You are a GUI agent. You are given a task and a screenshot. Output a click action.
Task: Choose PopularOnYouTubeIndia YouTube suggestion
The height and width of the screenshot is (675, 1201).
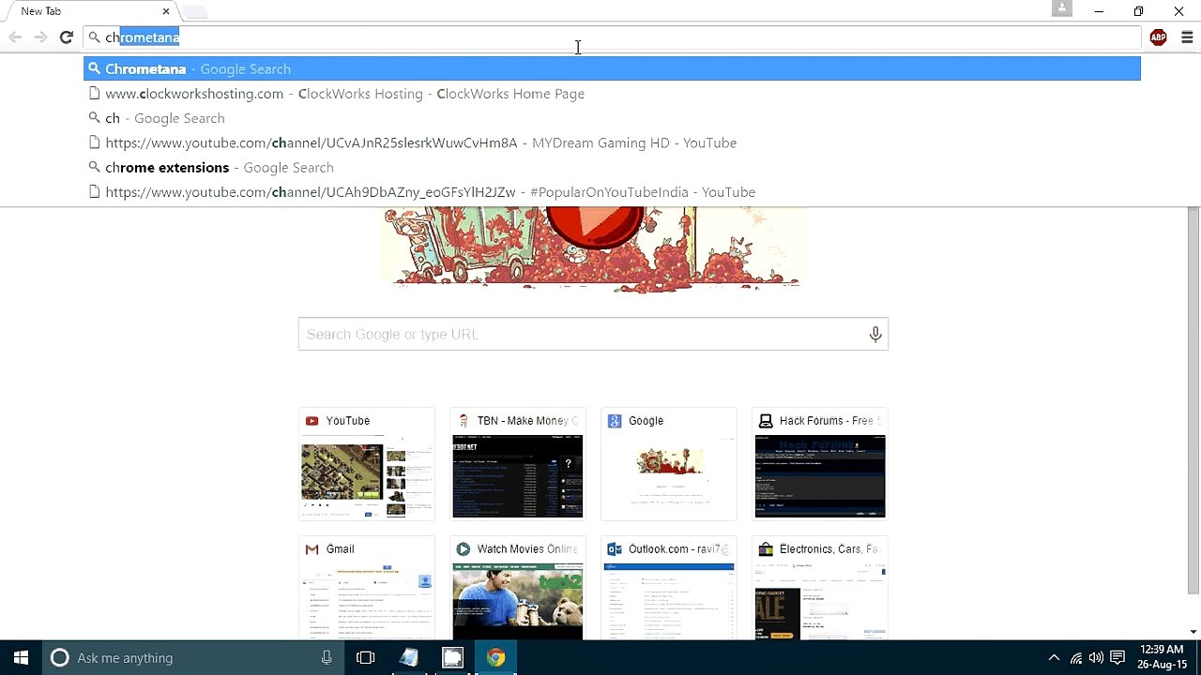click(612, 192)
